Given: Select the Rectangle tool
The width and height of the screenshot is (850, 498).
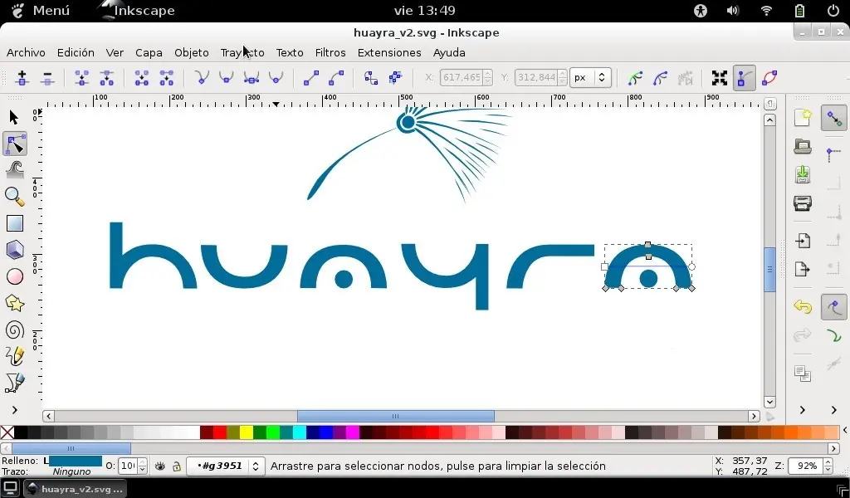Looking at the screenshot, I should (x=15, y=223).
